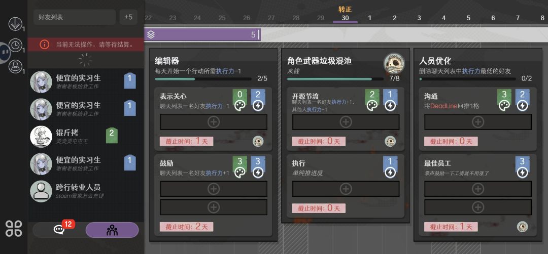Viewport: 548px width, 254px height.
Task: Click the 转正 marker on day 30
Action: click(345, 9)
